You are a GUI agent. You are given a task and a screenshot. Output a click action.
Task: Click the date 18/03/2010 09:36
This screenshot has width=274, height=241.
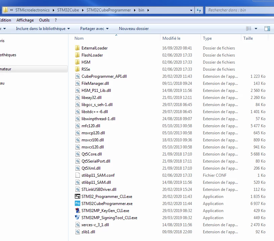(177, 140)
